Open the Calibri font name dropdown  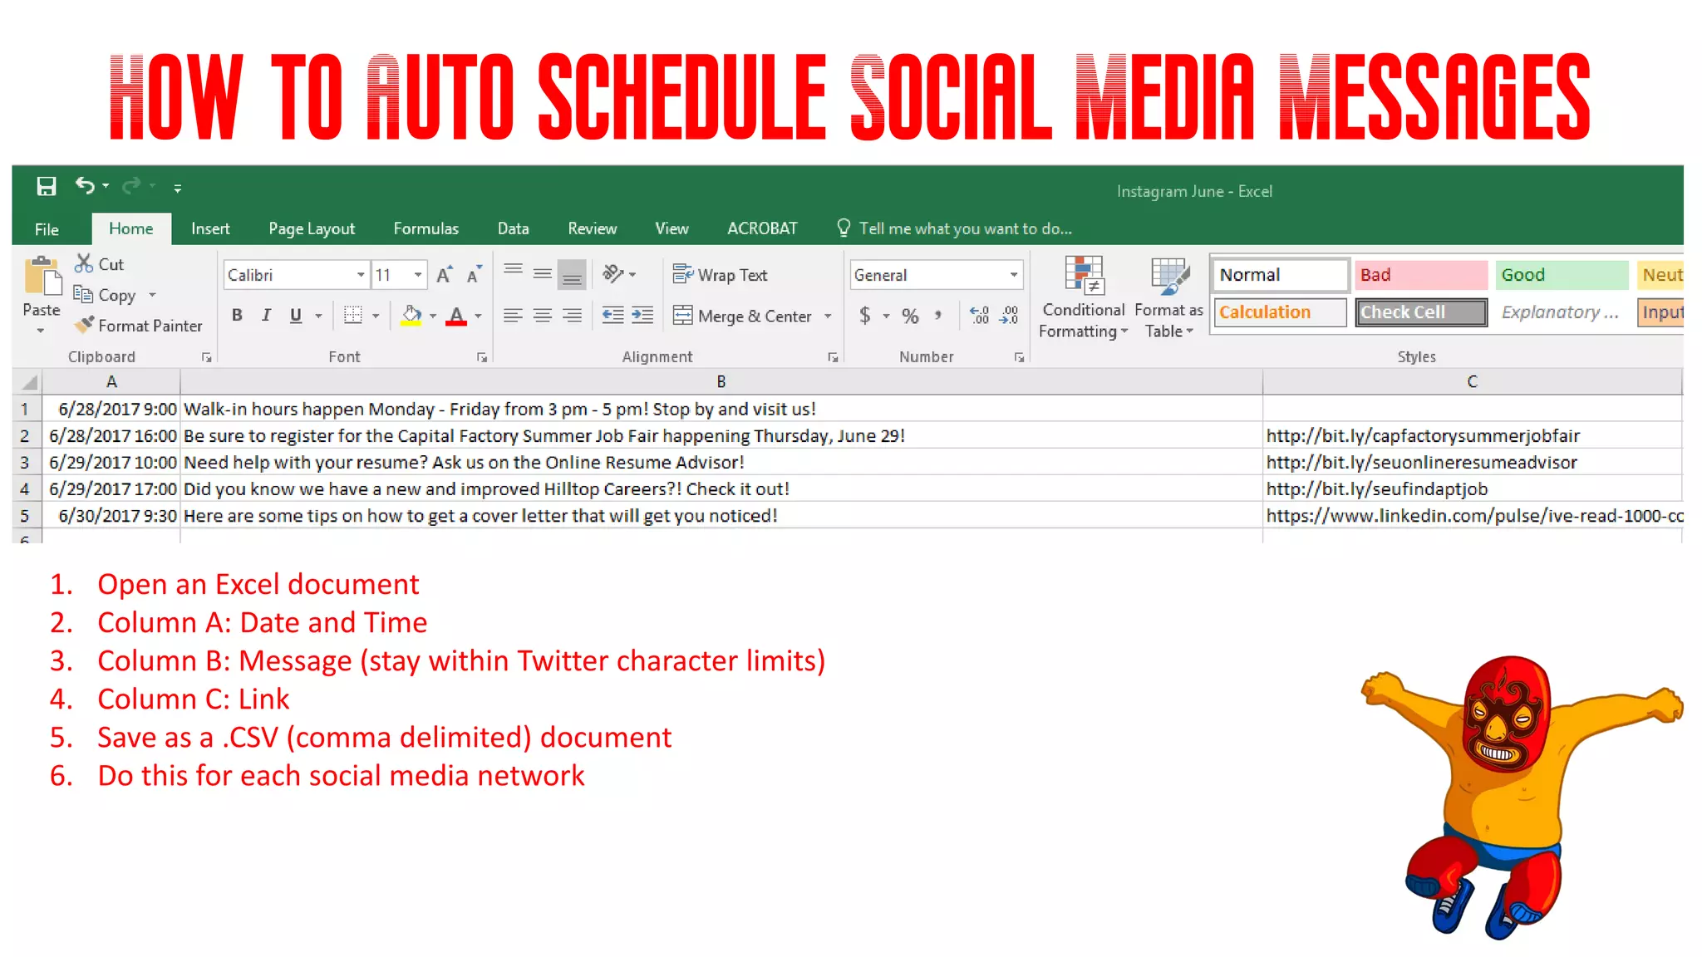click(360, 275)
